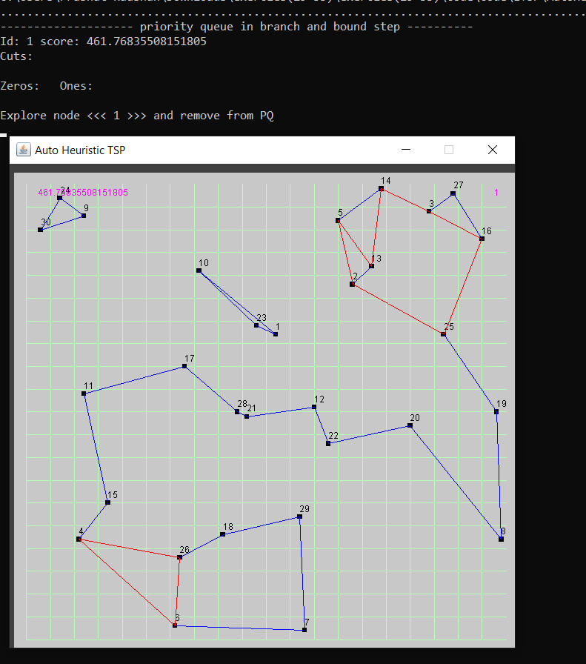Viewport: 586px width, 664px height.
Task: Click node 20 marker
Action: click(x=410, y=425)
